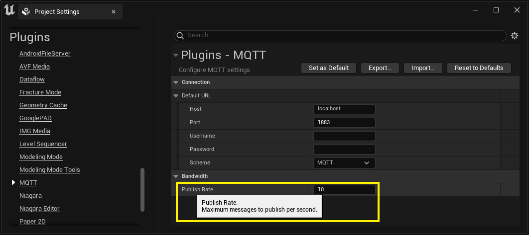
Task: Minimize the Project Settings window
Action: pyautogui.click(x=475, y=10)
